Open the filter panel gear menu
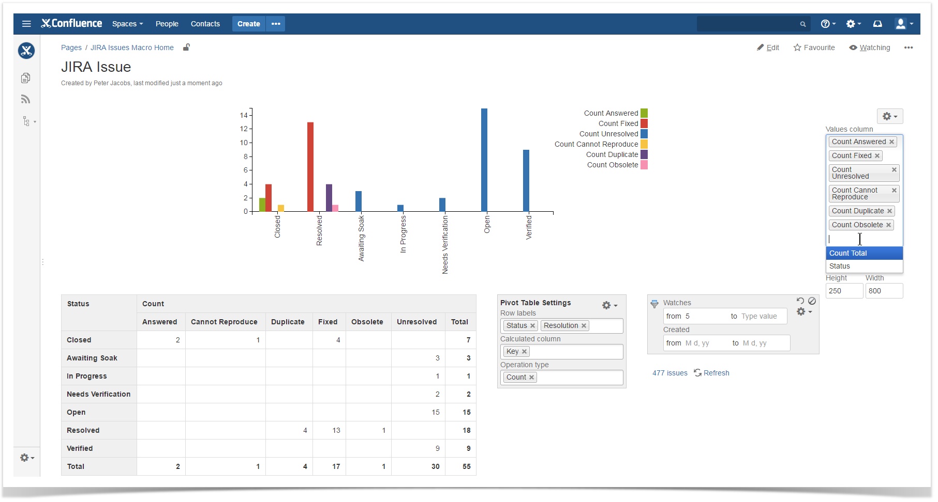 [x=804, y=311]
